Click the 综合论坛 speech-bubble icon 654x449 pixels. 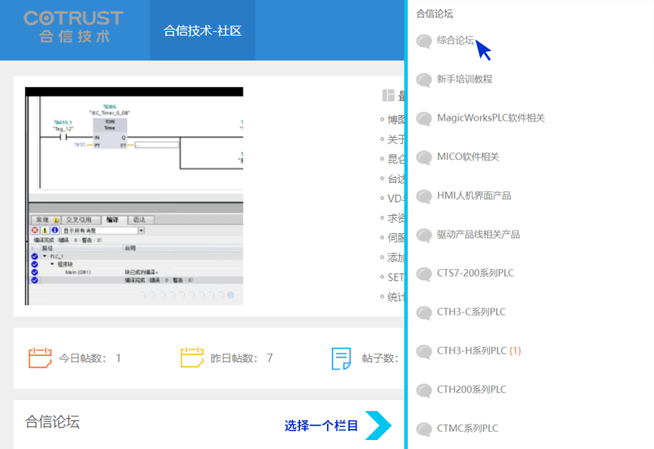tap(424, 41)
